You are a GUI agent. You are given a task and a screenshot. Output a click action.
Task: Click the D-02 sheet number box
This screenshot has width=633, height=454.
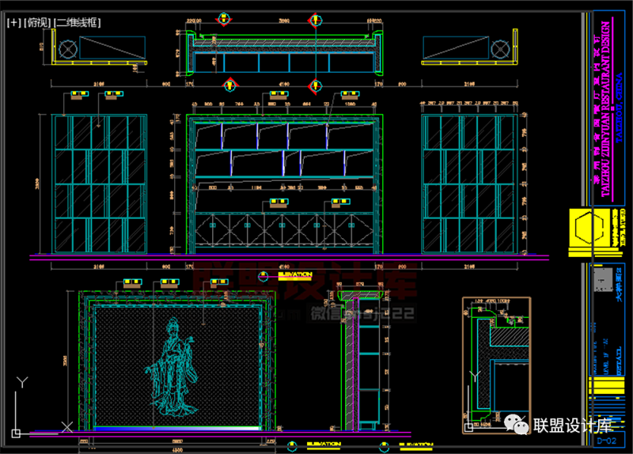click(608, 440)
